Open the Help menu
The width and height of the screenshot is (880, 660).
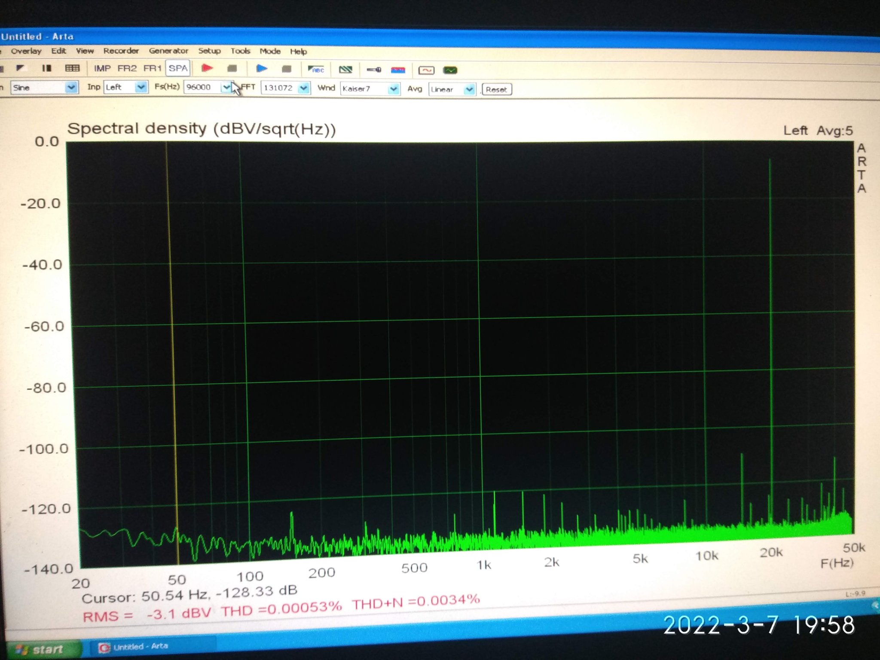pos(298,52)
